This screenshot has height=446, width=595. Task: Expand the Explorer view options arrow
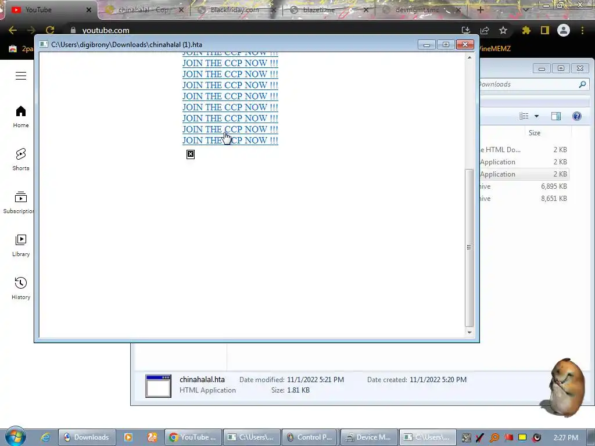coord(536,116)
